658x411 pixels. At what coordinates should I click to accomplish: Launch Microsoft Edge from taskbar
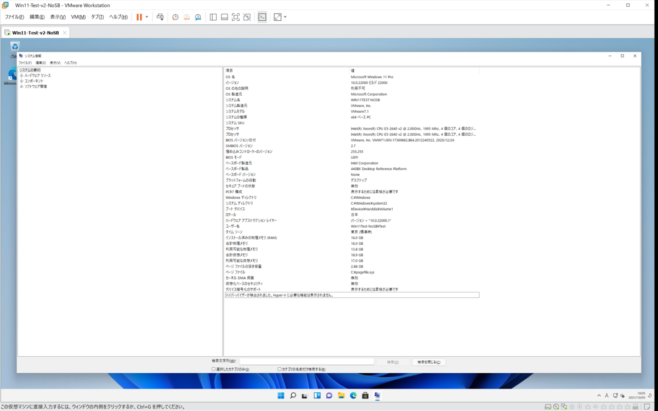coord(353,396)
